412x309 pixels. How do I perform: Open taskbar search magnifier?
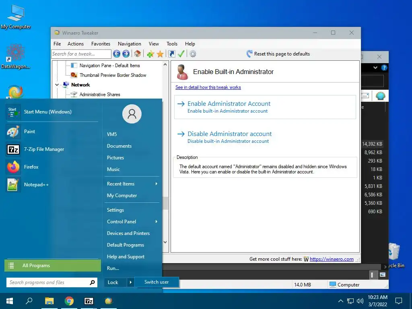click(29, 301)
